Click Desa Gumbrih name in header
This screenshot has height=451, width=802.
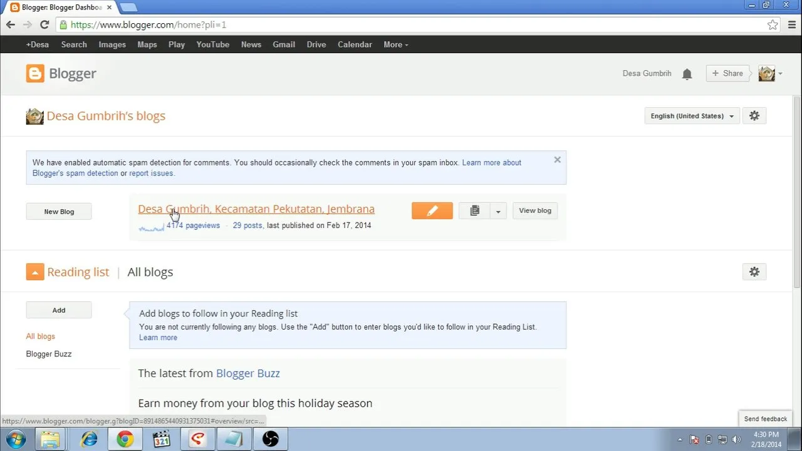647,73
